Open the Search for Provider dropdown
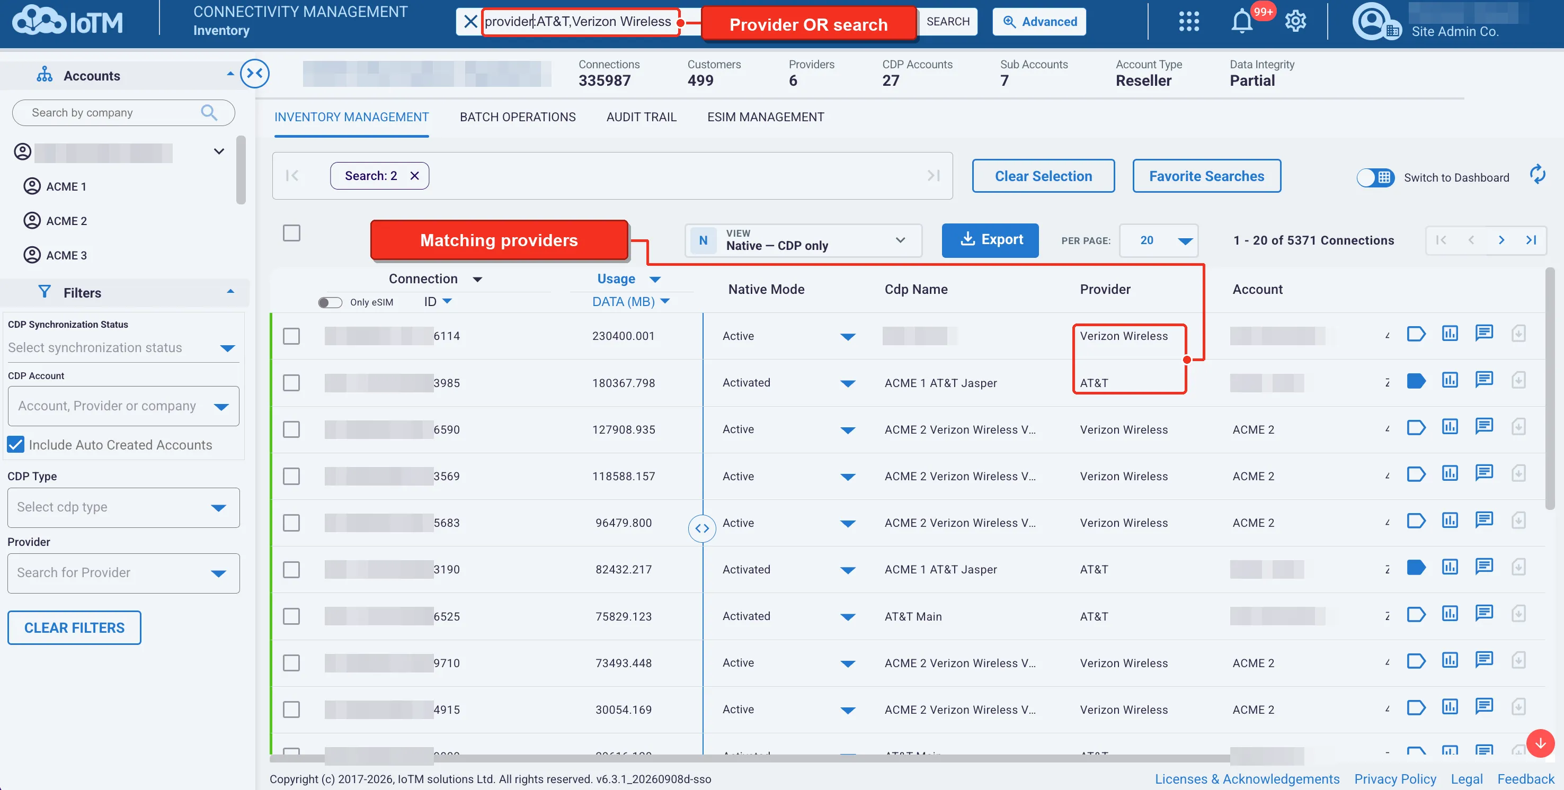Image resolution: width=1564 pixels, height=790 pixels. (x=123, y=573)
